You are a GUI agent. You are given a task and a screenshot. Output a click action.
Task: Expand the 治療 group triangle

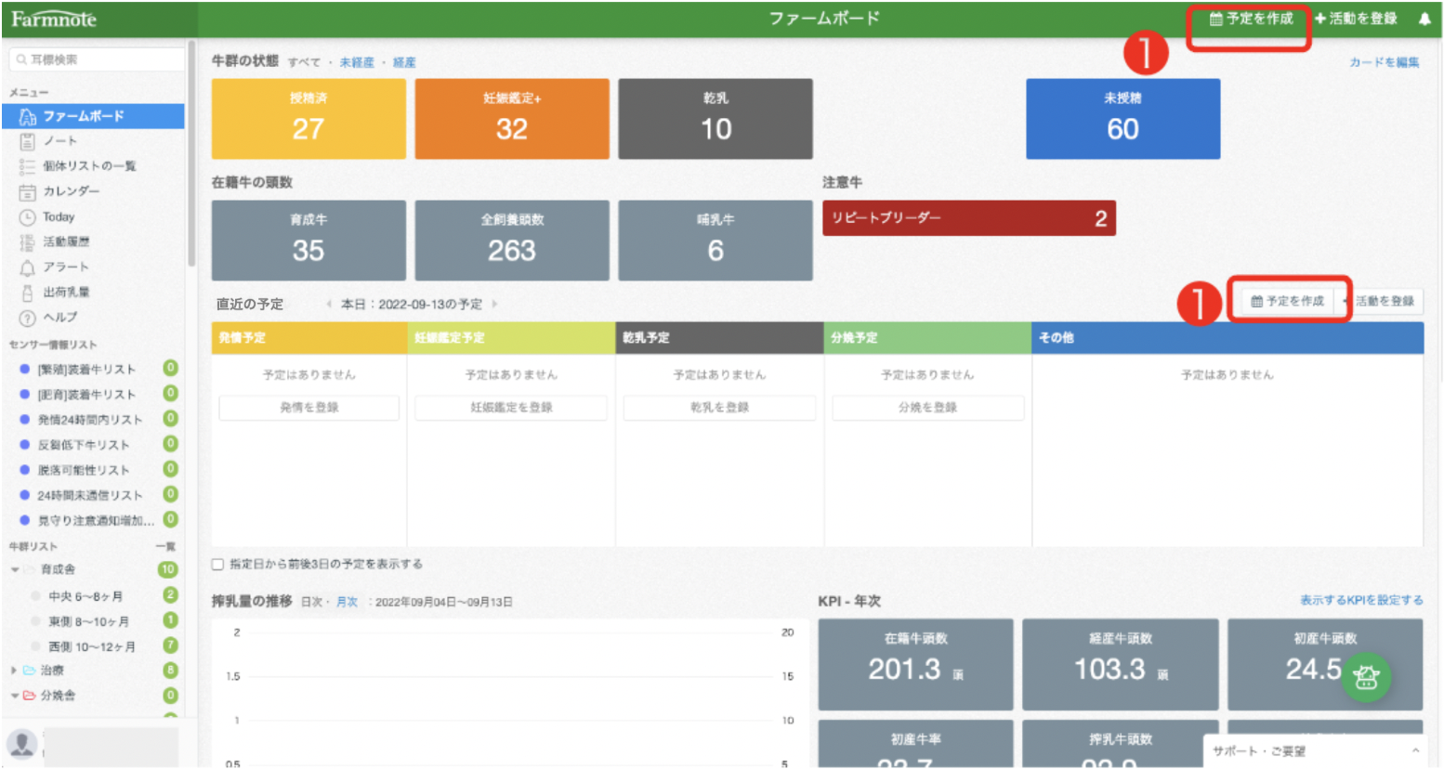coord(14,671)
